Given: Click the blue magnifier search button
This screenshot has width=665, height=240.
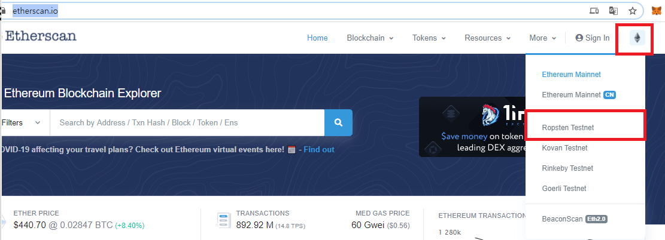Looking at the screenshot, I should pyautogui.click(x=338, y=123).
